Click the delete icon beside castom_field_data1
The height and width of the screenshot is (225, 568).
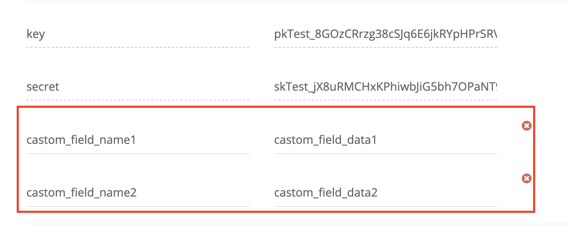pos(526,126)
